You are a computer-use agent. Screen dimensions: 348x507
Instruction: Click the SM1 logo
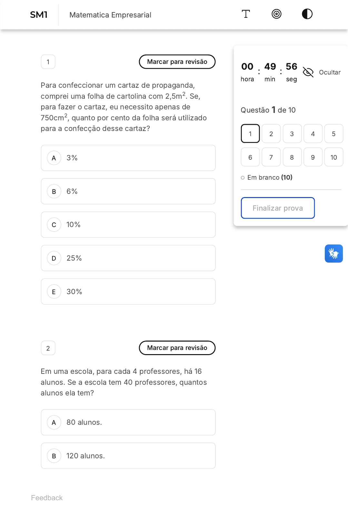pyautogui.click(x=39, y=15)
